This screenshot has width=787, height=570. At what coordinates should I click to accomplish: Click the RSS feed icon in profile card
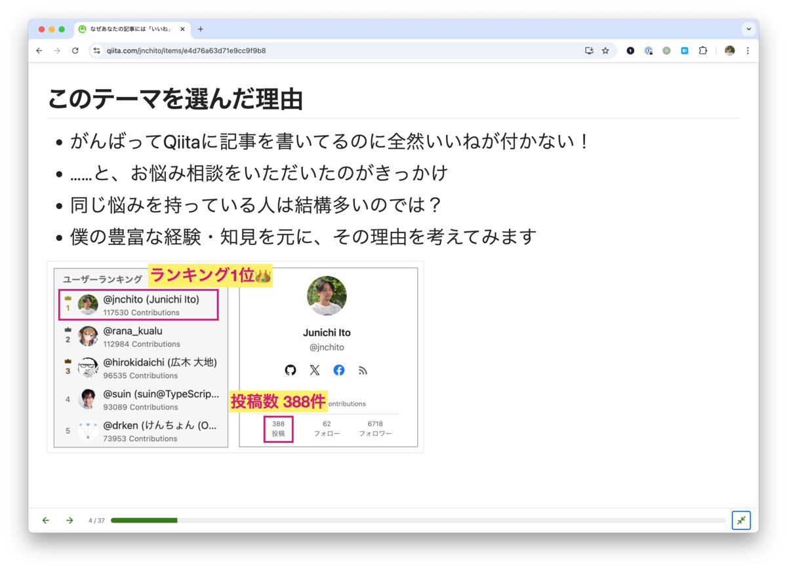pyautogui.click(x=363, y=370)
